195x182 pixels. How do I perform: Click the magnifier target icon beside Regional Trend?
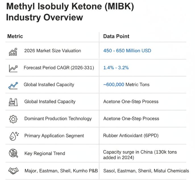(13, 153)
